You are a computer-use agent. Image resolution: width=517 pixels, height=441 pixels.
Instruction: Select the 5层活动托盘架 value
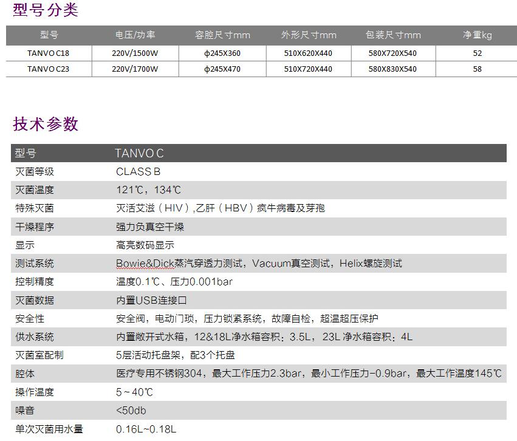pos(176,355)
